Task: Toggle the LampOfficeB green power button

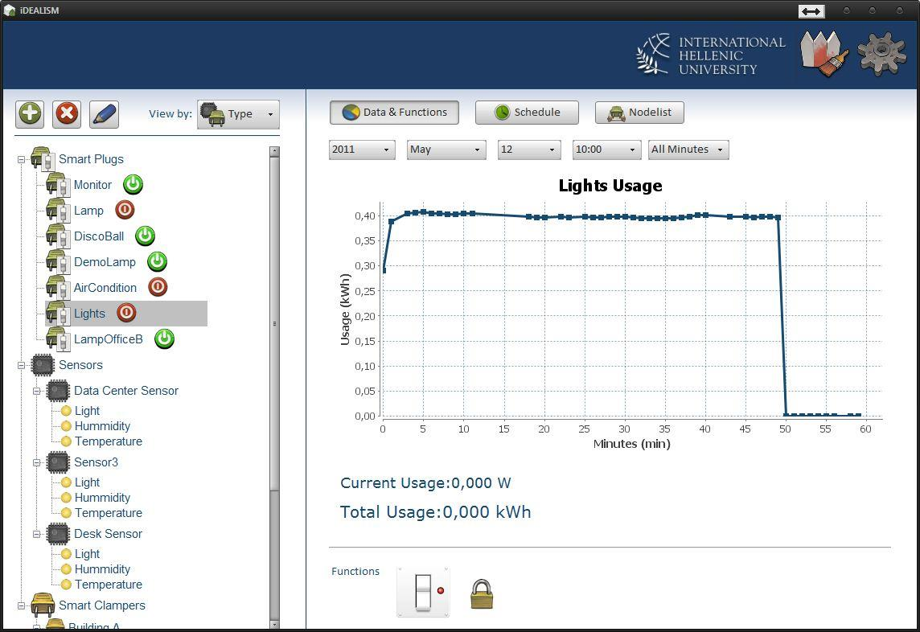Action: [164, 339]
